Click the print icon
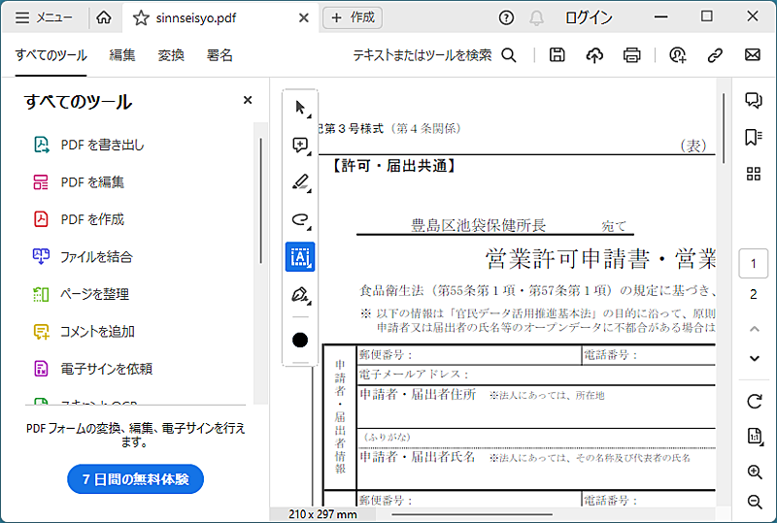The height and width of the screenshot is (523, 777). coord(632,55)
